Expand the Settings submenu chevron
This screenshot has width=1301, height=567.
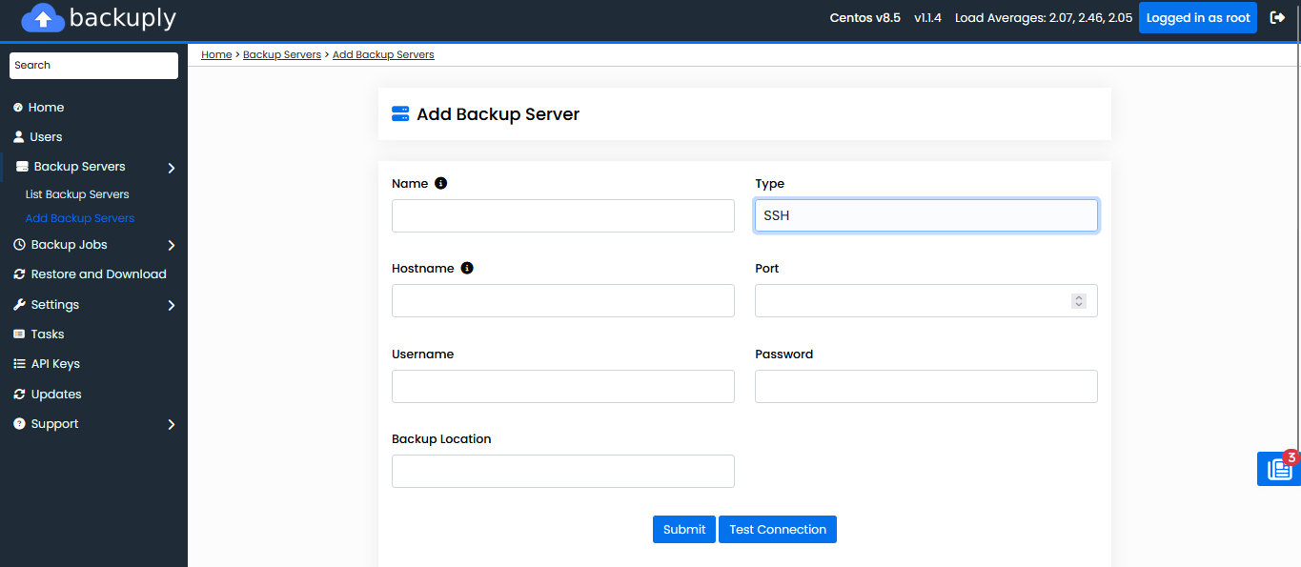(172, 306)
